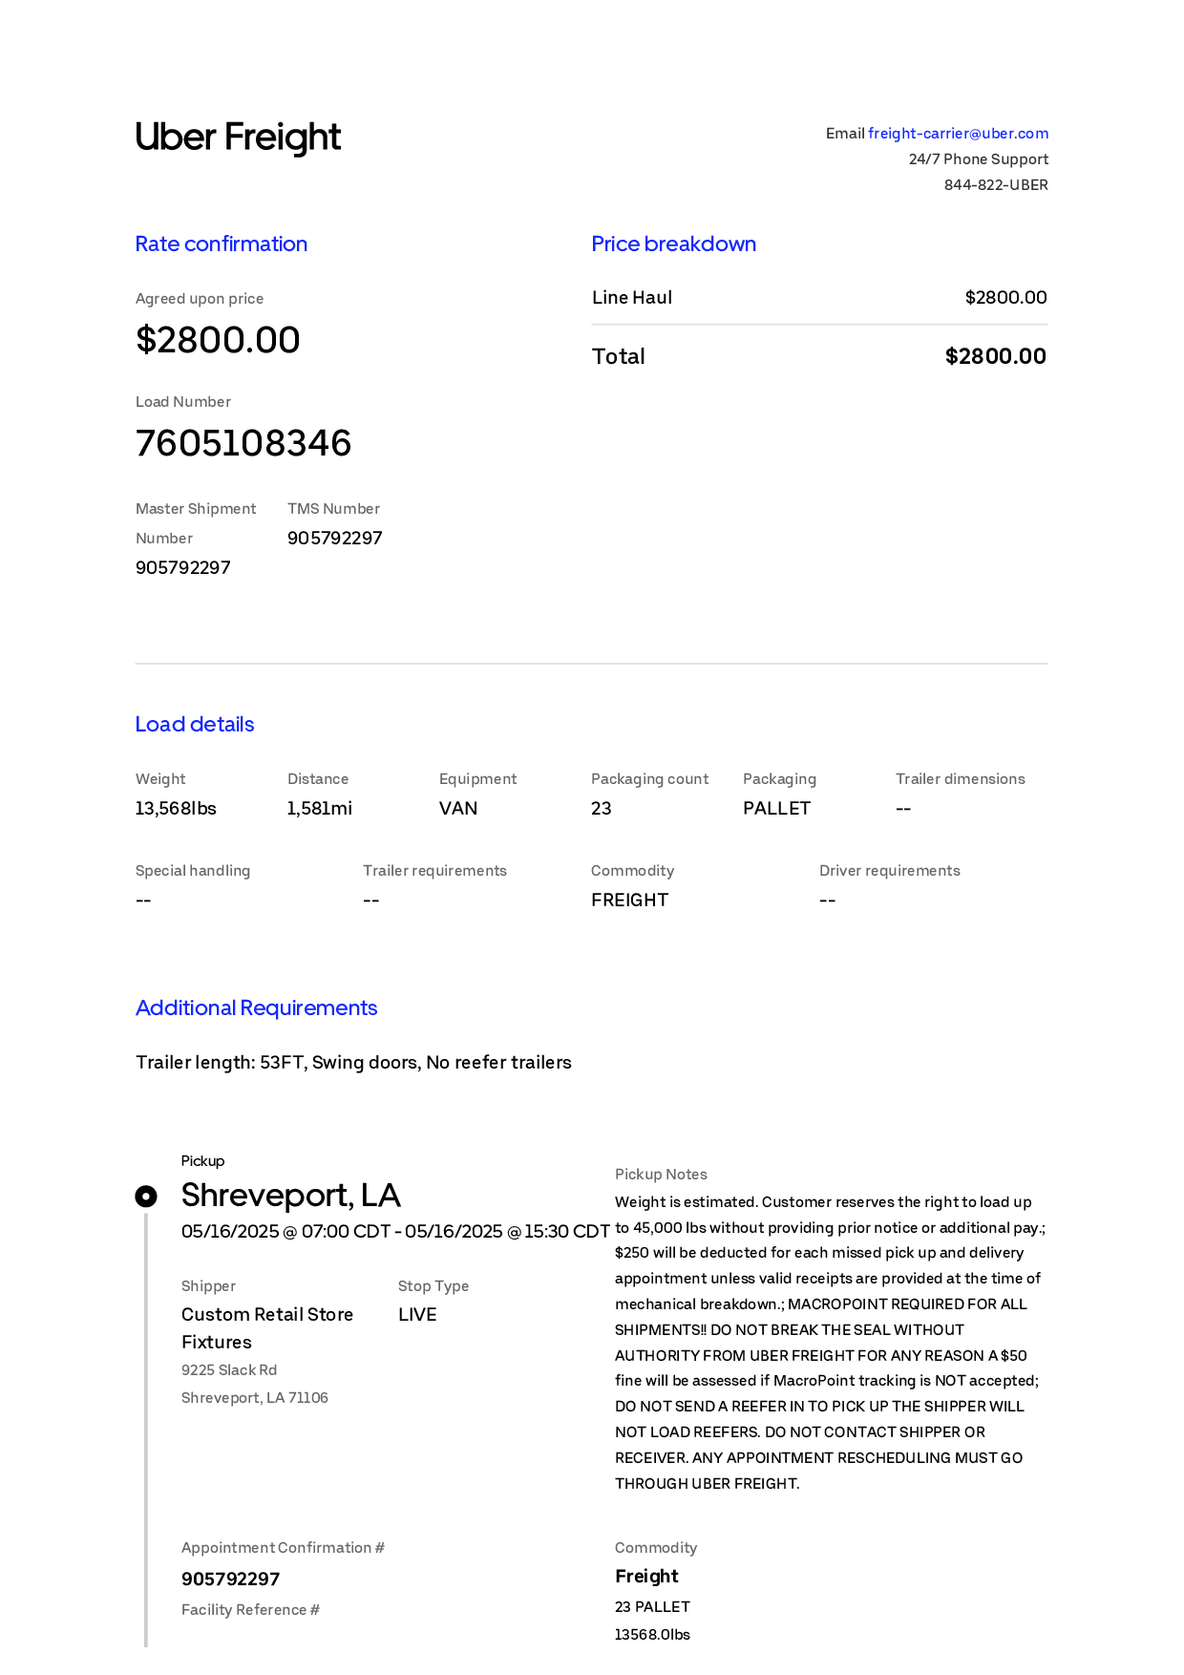
Task: Click the trailer length requirement text
Action: point(353,1063)
